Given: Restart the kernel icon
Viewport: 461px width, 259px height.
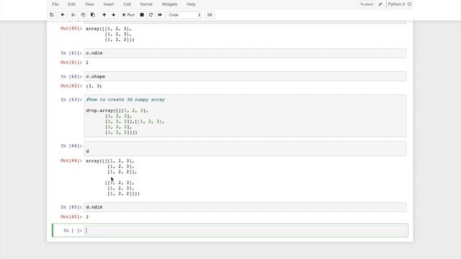Looking at the screenshot, I should [151, 14].
